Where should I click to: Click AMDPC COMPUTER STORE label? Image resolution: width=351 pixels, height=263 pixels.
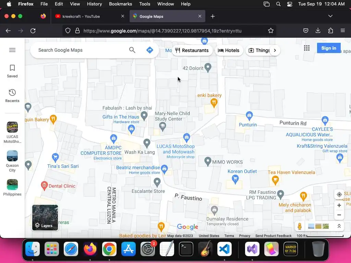tap(101, 150)
